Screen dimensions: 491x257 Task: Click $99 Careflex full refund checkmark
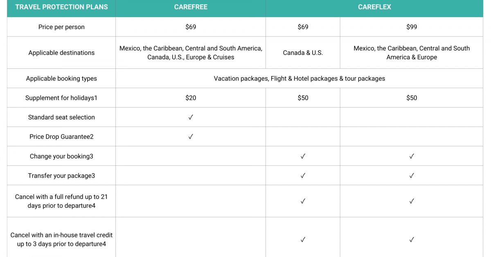412,201
